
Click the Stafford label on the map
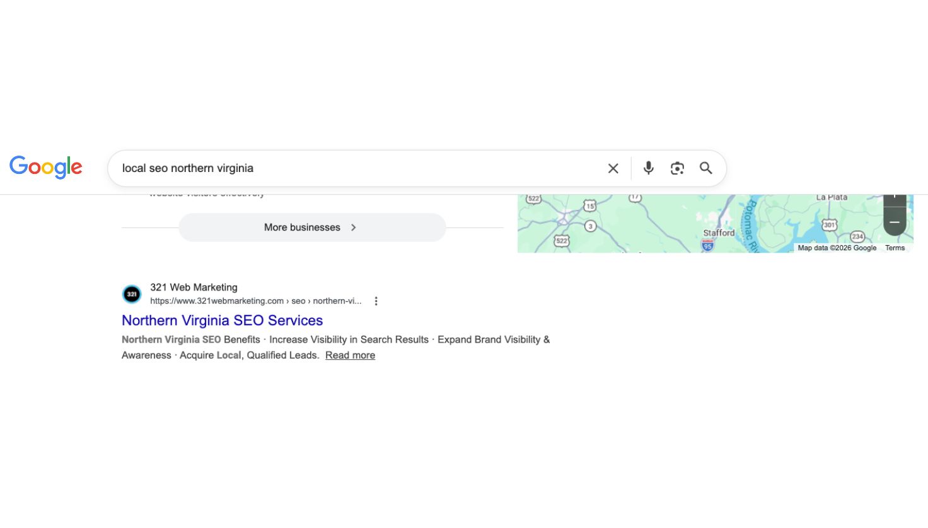[x=719, y=233]
